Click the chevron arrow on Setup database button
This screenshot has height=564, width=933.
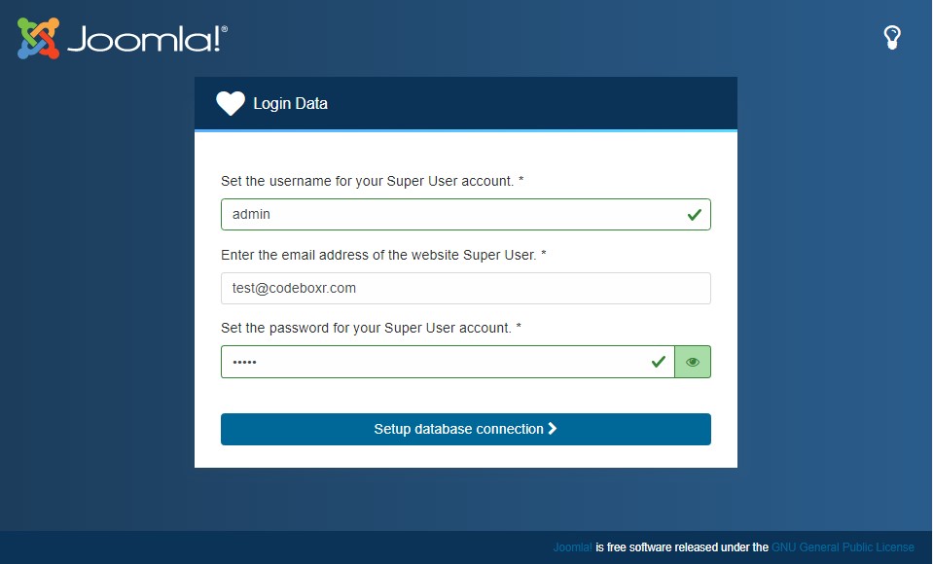[553, 429]
